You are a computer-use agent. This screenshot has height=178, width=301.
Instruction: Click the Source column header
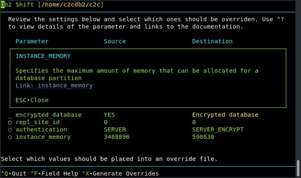coord(115,41)
